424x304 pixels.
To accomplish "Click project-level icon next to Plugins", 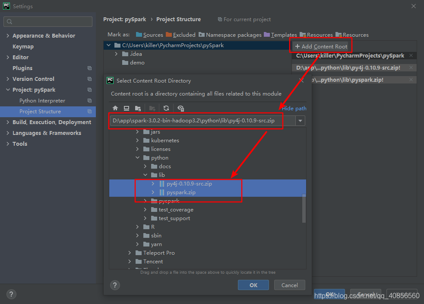I will coord(89,68).
